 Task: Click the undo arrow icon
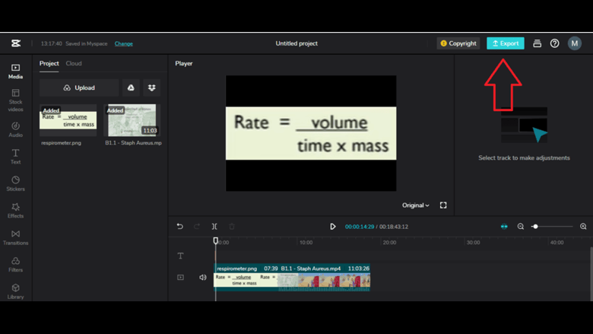(180, 227)
